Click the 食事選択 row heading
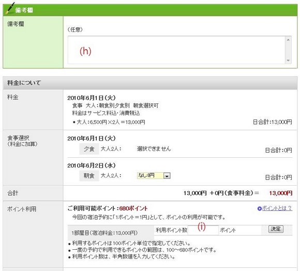Screen dimensions: 300x271 click(x=19, y=138)
